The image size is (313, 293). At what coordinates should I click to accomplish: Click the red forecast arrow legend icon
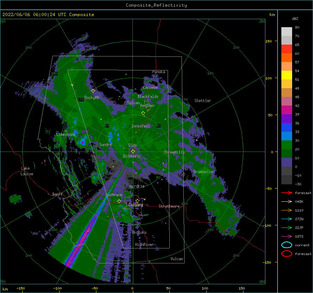point(287,193)
